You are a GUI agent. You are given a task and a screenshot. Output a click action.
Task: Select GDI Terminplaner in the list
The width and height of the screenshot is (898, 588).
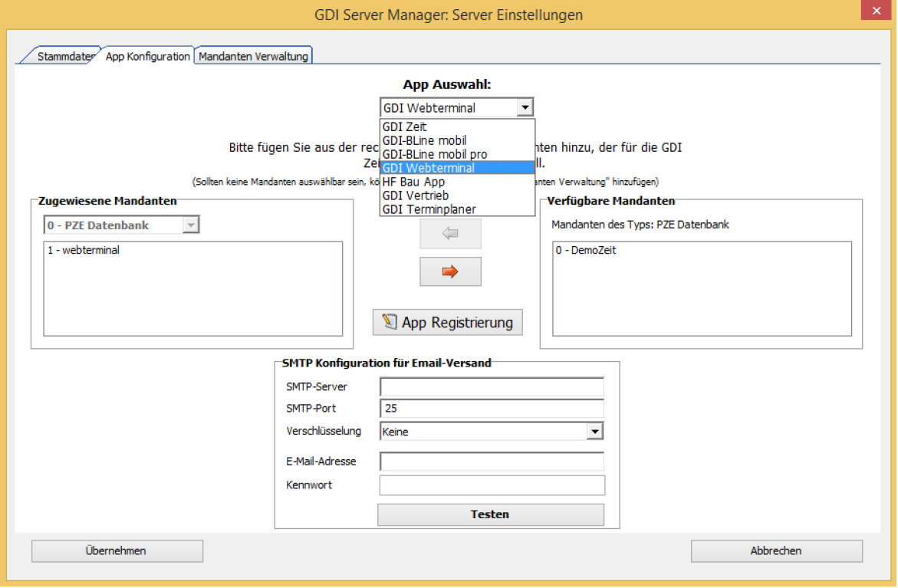click(429, 209)
